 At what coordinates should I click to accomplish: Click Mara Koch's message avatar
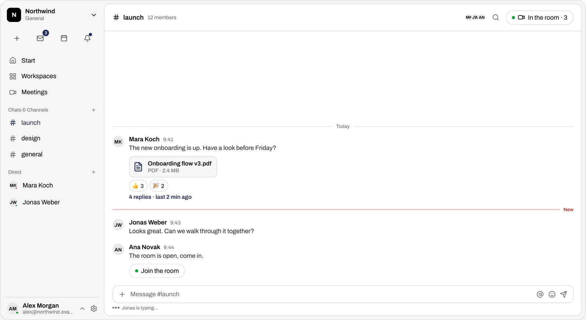tap(118, 142)
